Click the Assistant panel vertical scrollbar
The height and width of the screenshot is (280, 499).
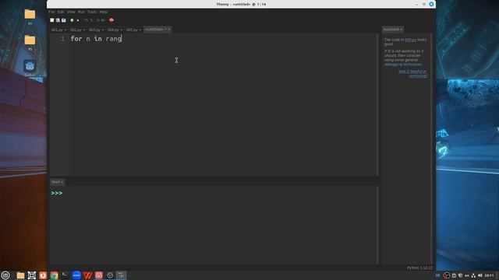click(431, 149)
